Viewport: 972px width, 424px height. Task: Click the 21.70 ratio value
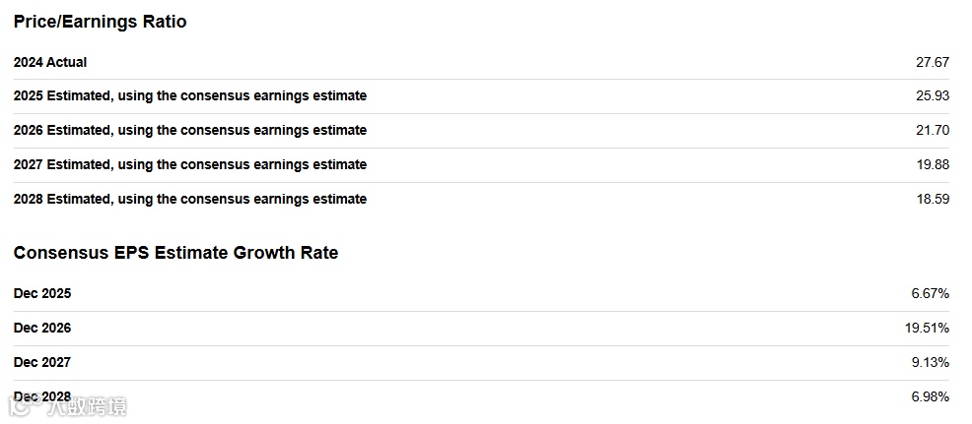tap(932, 130)
